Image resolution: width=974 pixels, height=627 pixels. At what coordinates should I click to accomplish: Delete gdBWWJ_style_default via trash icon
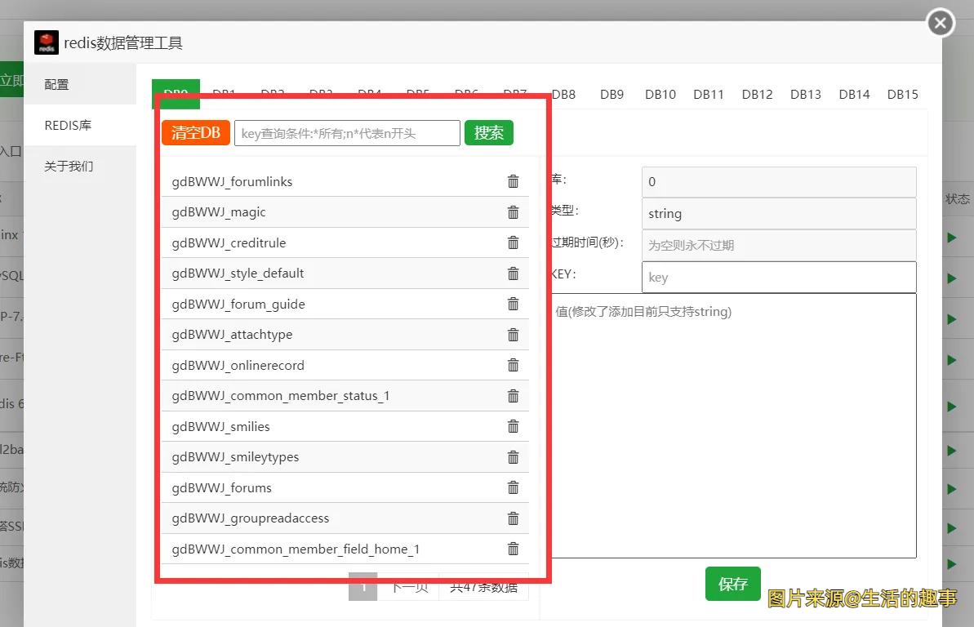point(513,273)
